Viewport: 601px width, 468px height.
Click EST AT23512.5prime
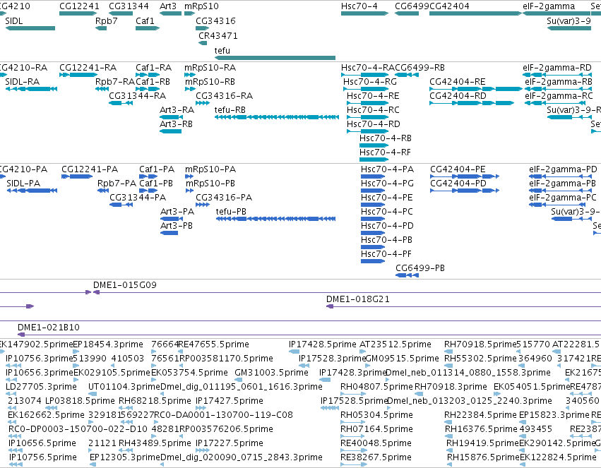click(364, 352)
